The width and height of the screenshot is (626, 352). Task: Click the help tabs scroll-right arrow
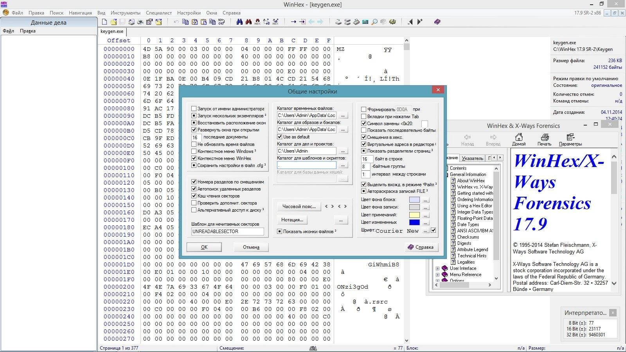pyautogui.click(x=500, y=158)
